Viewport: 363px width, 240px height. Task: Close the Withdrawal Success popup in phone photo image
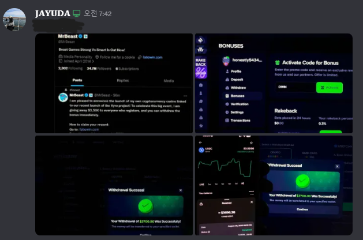(x=337, y=166)
